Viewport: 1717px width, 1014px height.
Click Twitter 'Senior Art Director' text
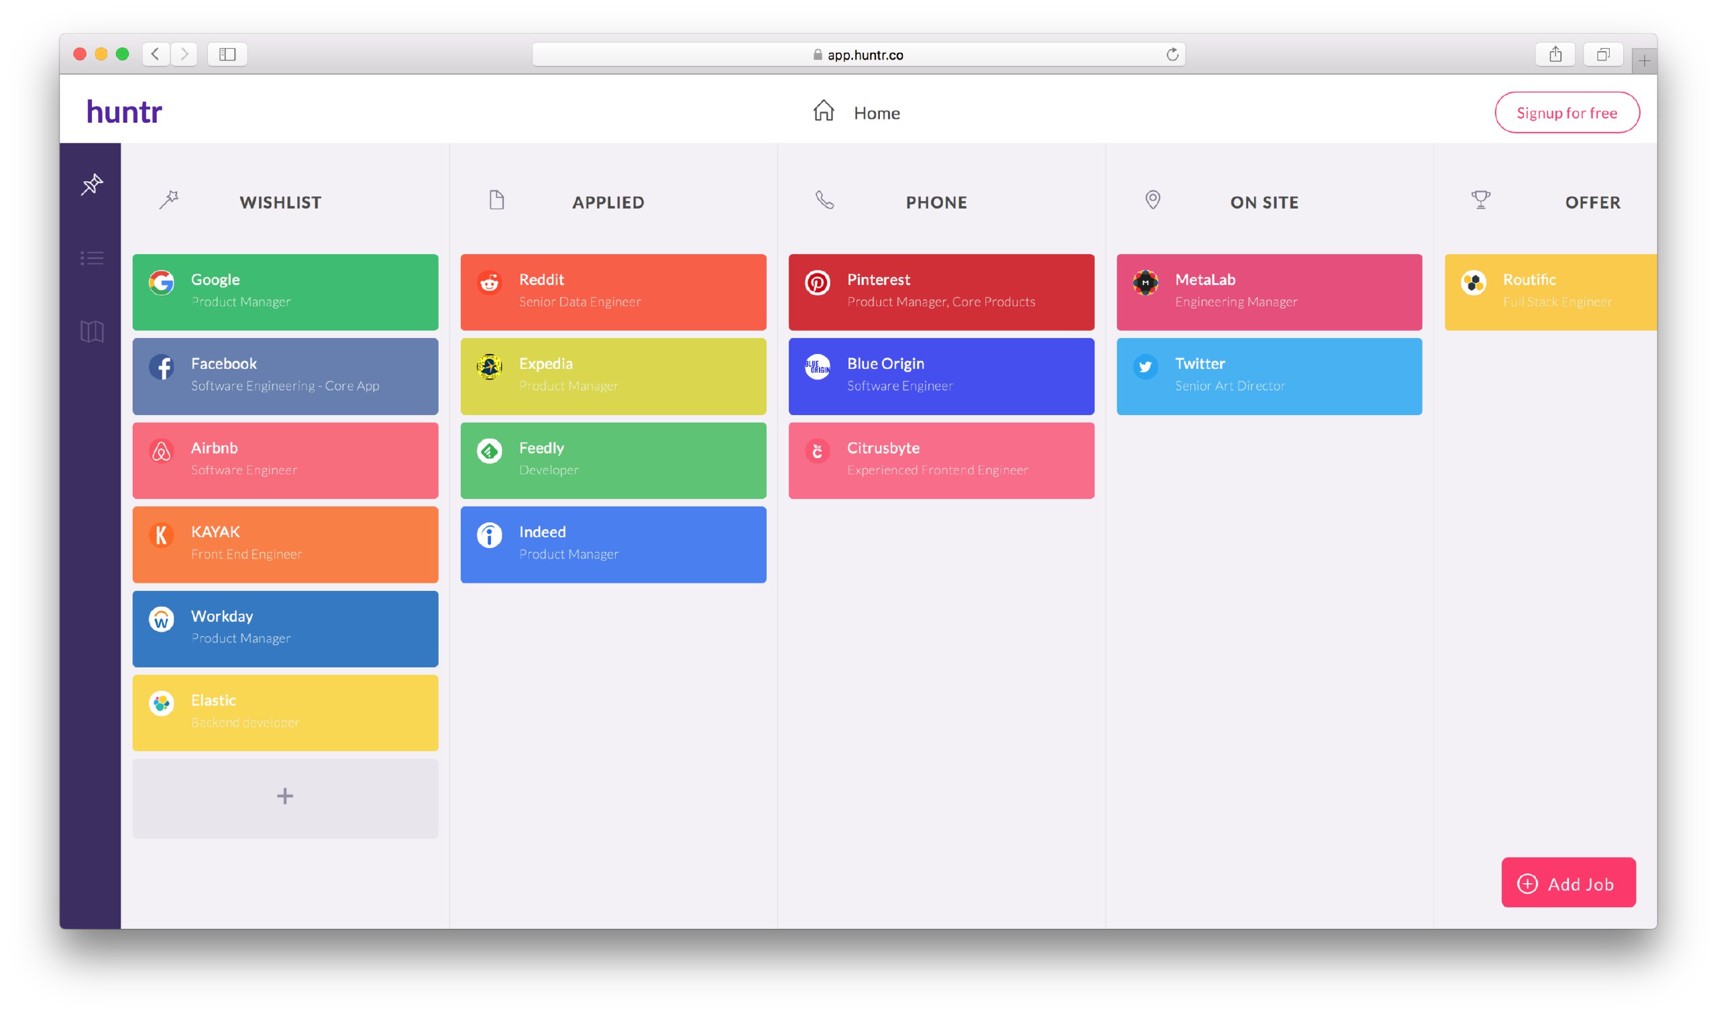[x=1230, y=386]
